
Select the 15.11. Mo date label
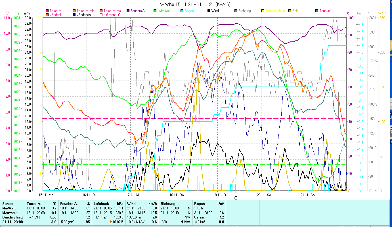click(x=46, y=195)
